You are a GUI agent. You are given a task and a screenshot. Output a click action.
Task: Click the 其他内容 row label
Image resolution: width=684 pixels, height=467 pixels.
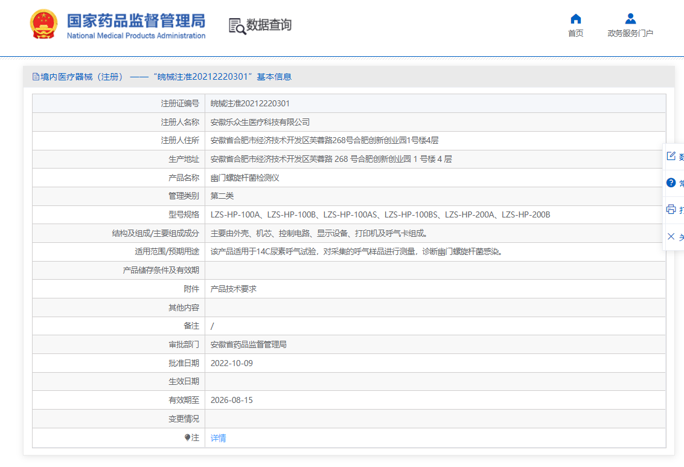pyautogui.click(x=184, y=308)
